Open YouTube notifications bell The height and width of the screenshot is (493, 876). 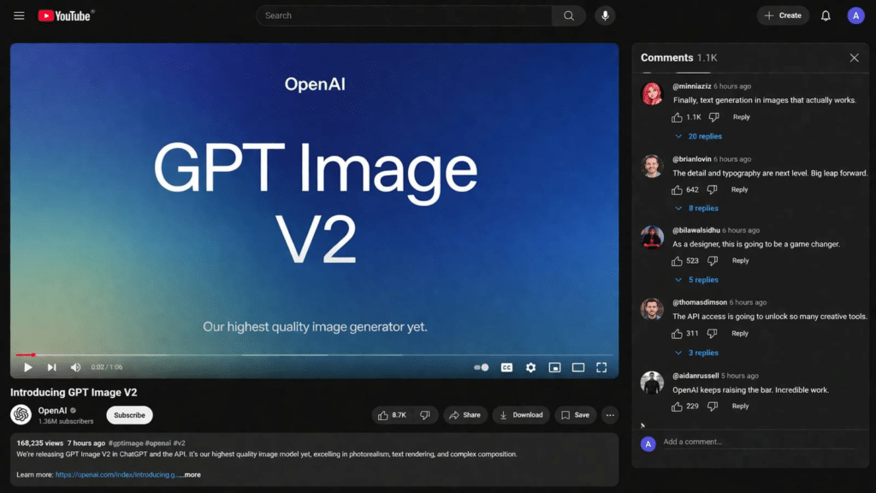(x=824, y=15)
